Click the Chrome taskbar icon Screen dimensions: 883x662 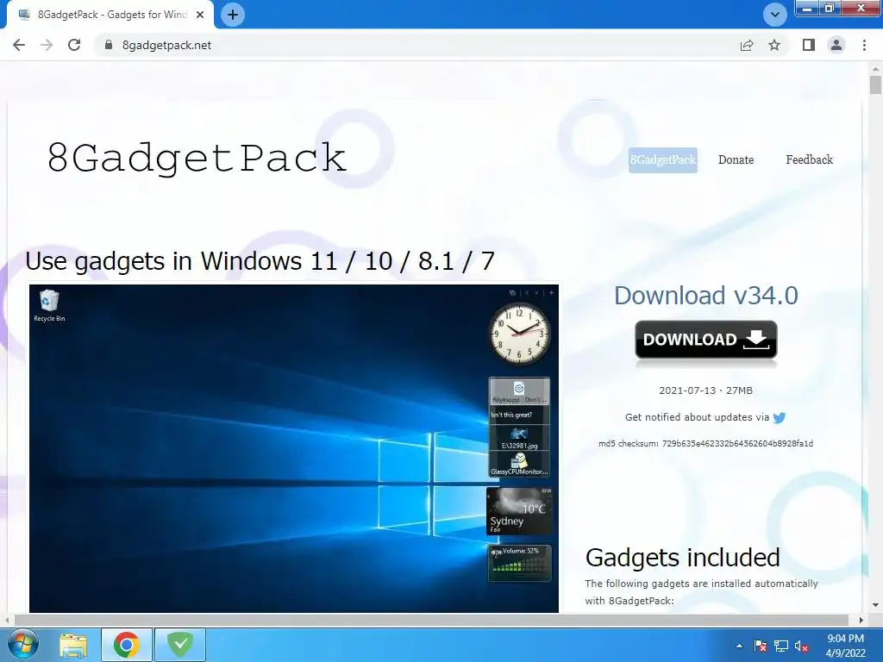pos(126,645)
